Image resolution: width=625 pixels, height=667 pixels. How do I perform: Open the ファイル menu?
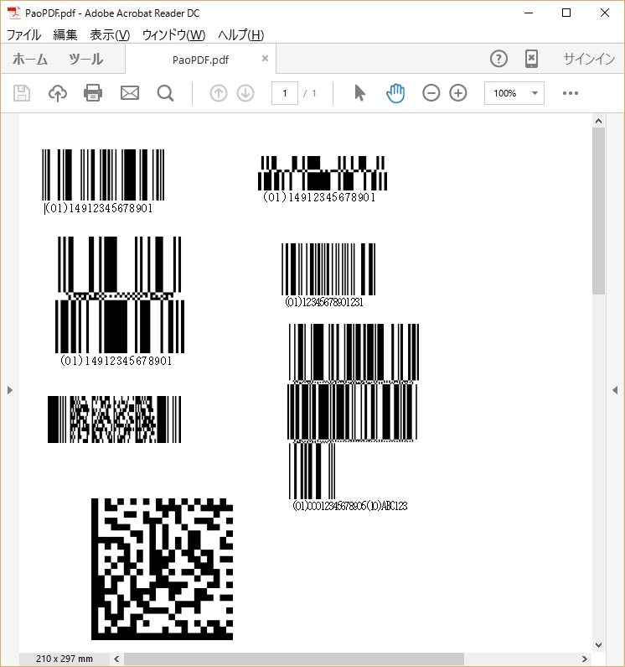(x=23, y=35)
